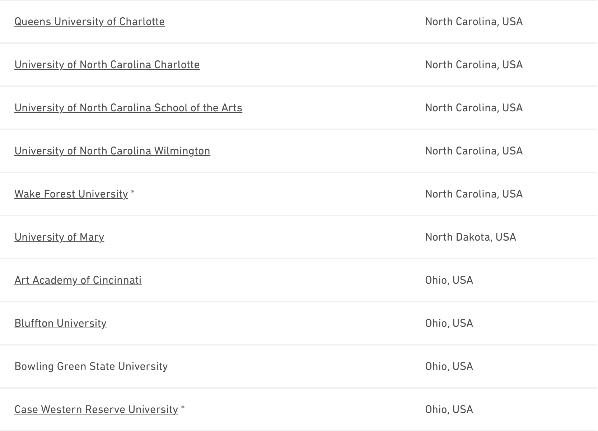
Task: Click Ohio, USA beside Bluffton University
Action: click(x=449, y=323)
